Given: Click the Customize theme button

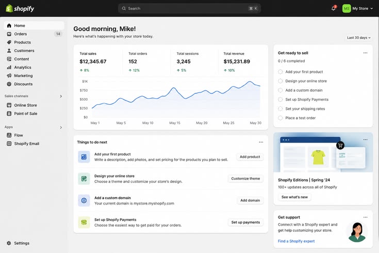Looking at the screenshot, I should pos(245,179).
